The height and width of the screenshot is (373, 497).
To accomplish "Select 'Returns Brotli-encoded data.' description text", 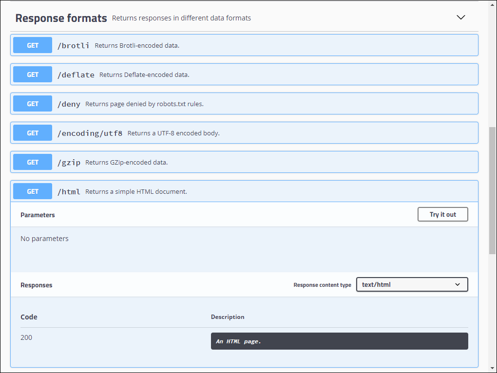I will [x=137, y=45].
